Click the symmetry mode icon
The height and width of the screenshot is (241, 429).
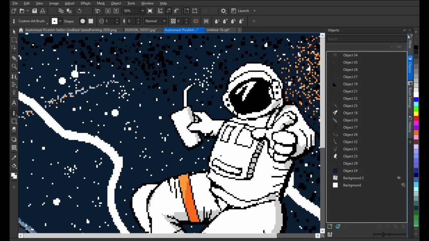pos(196,21)
